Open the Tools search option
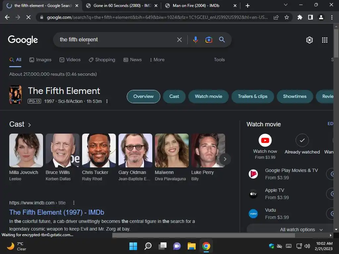Viewport: 339px width, 254px height. click(219, 60)
